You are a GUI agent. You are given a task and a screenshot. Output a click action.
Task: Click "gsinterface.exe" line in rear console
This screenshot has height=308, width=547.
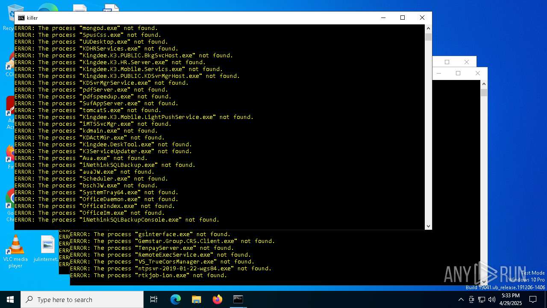tap(150, 234)
